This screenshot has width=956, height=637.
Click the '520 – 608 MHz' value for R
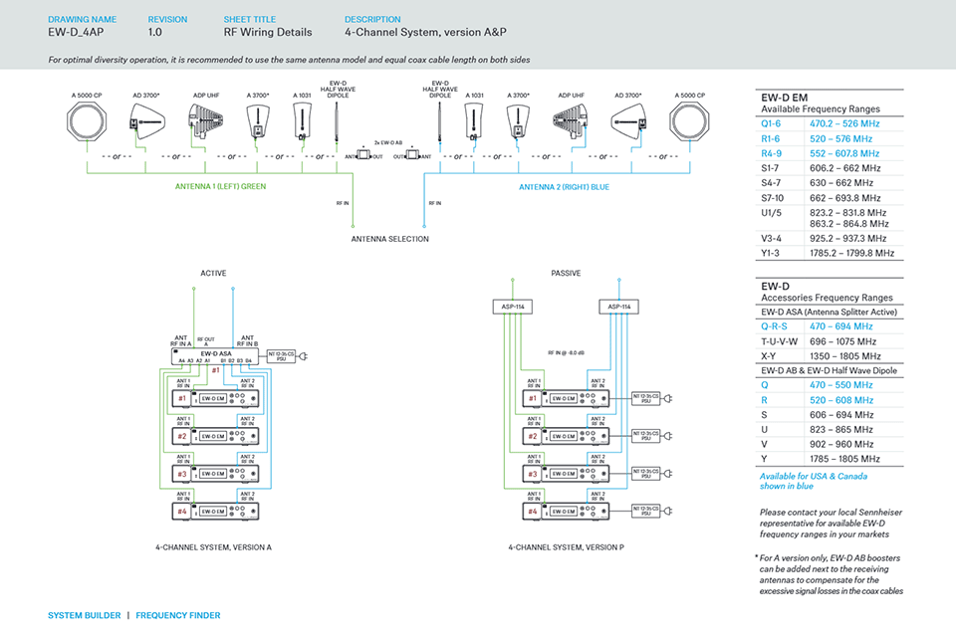(x=841, y=400)
